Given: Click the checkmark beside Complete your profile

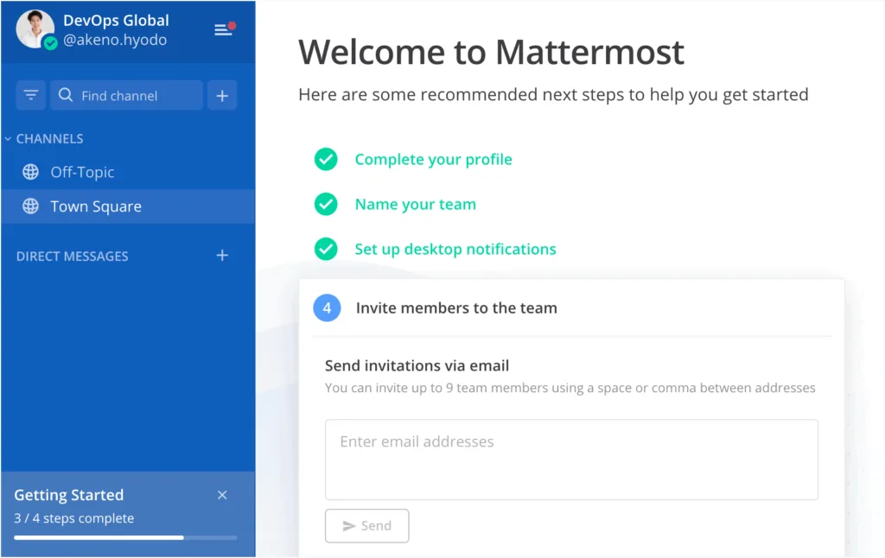Looking at the screenshot, I should pos(326,159).
